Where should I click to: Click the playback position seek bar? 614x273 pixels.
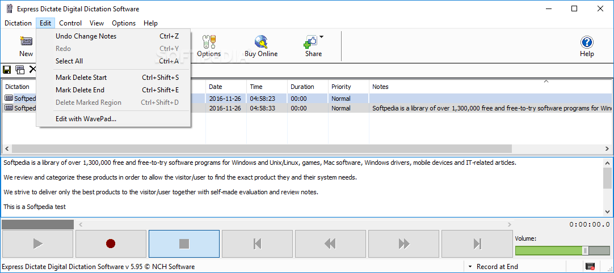pos(295,224)
